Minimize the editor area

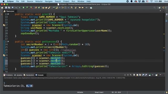(x=160, y=11)
